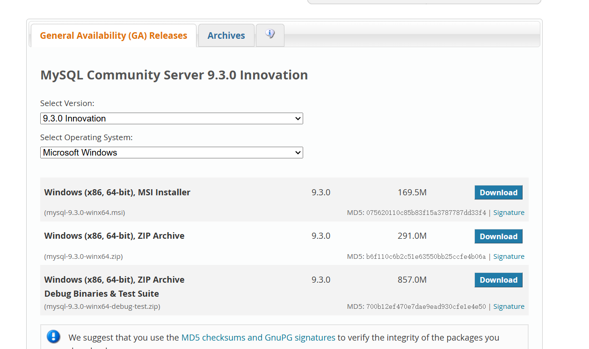Click the 857.0M file size value
The height and width of the screenshot is (349, 589).
pyautogui.click(x=412, y=280)
